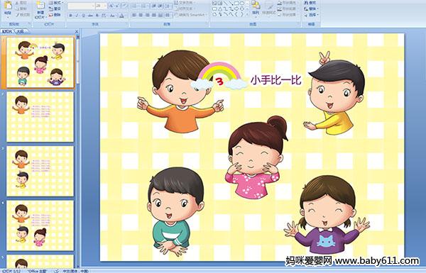Switch to the Slides pane tab
Viewport: 426px width, 273px height.
tap(7, 31)
